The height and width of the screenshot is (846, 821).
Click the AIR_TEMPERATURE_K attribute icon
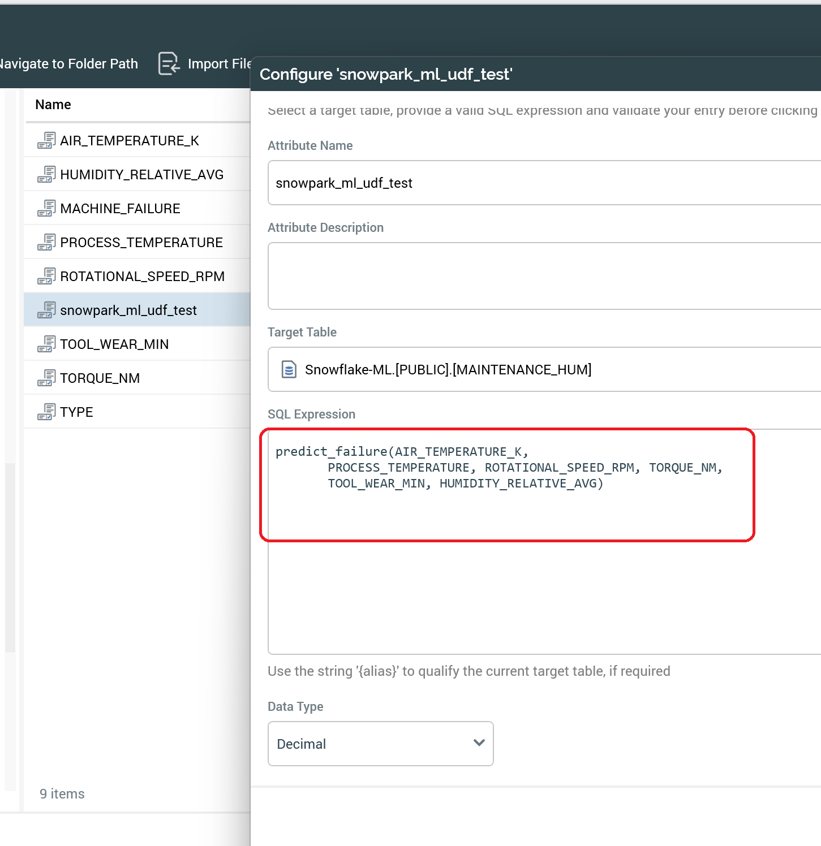pos(46,140)
